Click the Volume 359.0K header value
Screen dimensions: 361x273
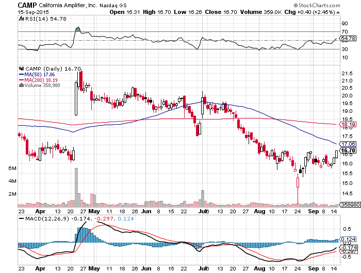[261, 12]
